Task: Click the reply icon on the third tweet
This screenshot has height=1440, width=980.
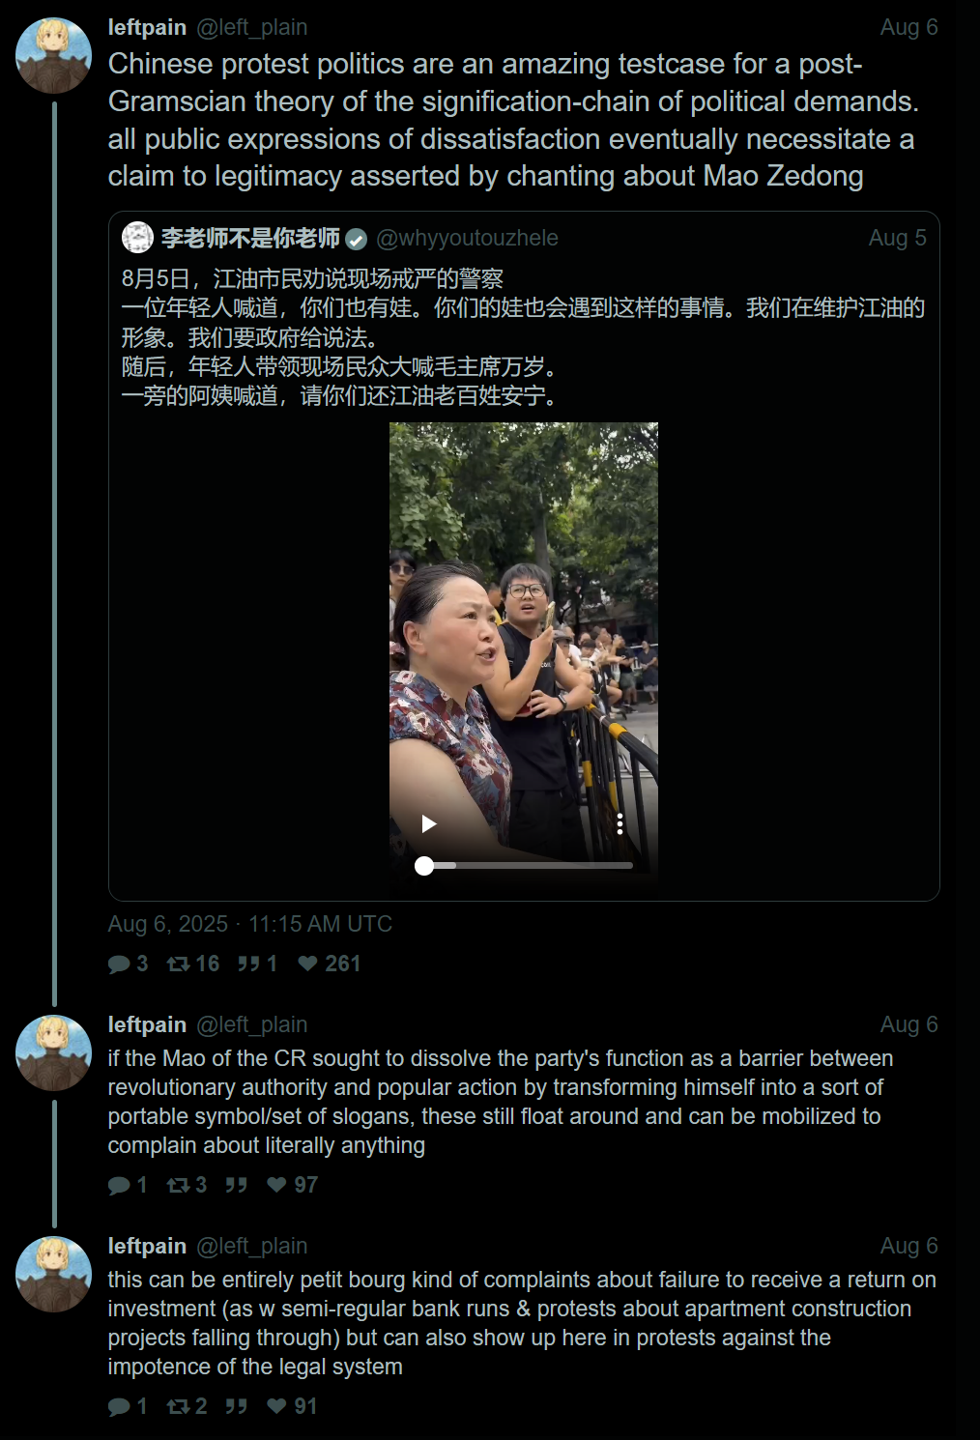Action: 119,1406
